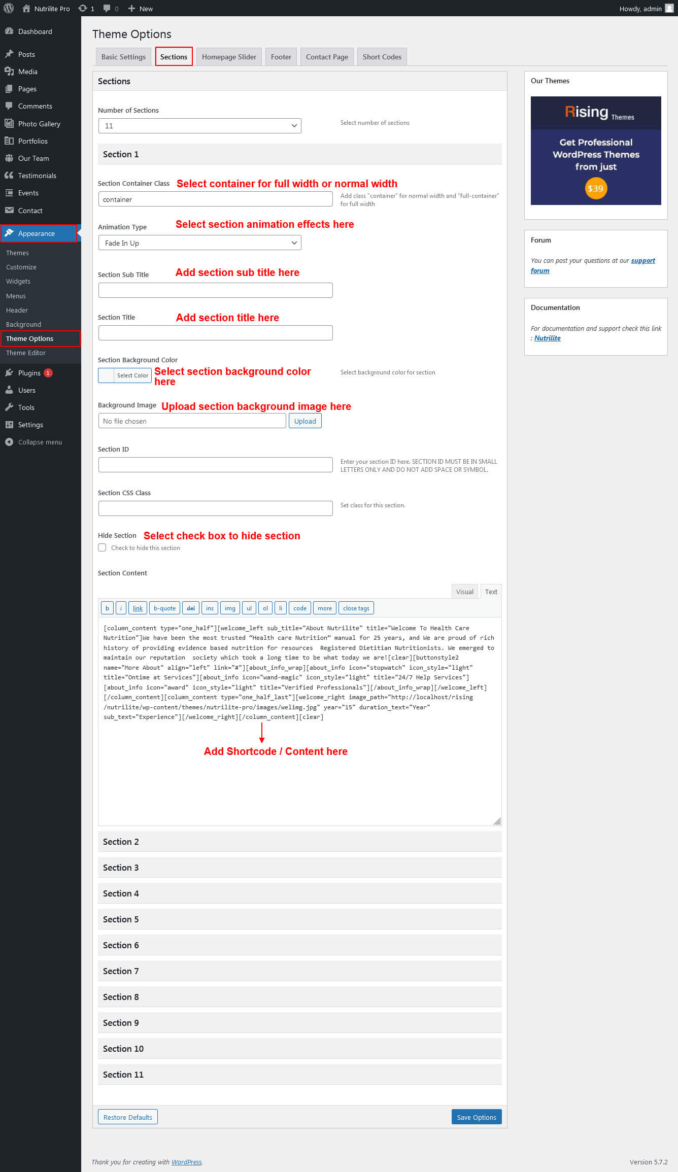Open the Number of Sections dropdown
Image resolution: width=678 pixels, height=1172 pixels.
(199, 126)
